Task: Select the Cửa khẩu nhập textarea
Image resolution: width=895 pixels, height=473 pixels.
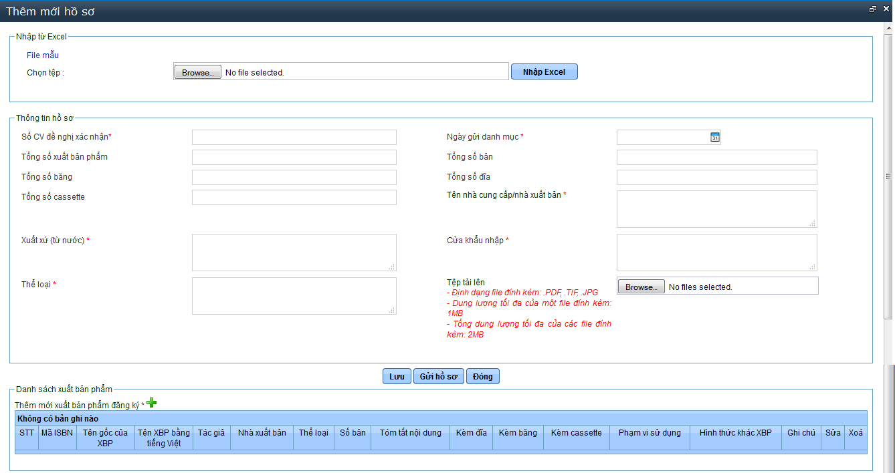Action: coord(716,253)
